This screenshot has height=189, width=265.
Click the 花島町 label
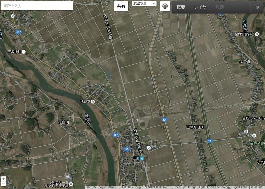[64, 122]
